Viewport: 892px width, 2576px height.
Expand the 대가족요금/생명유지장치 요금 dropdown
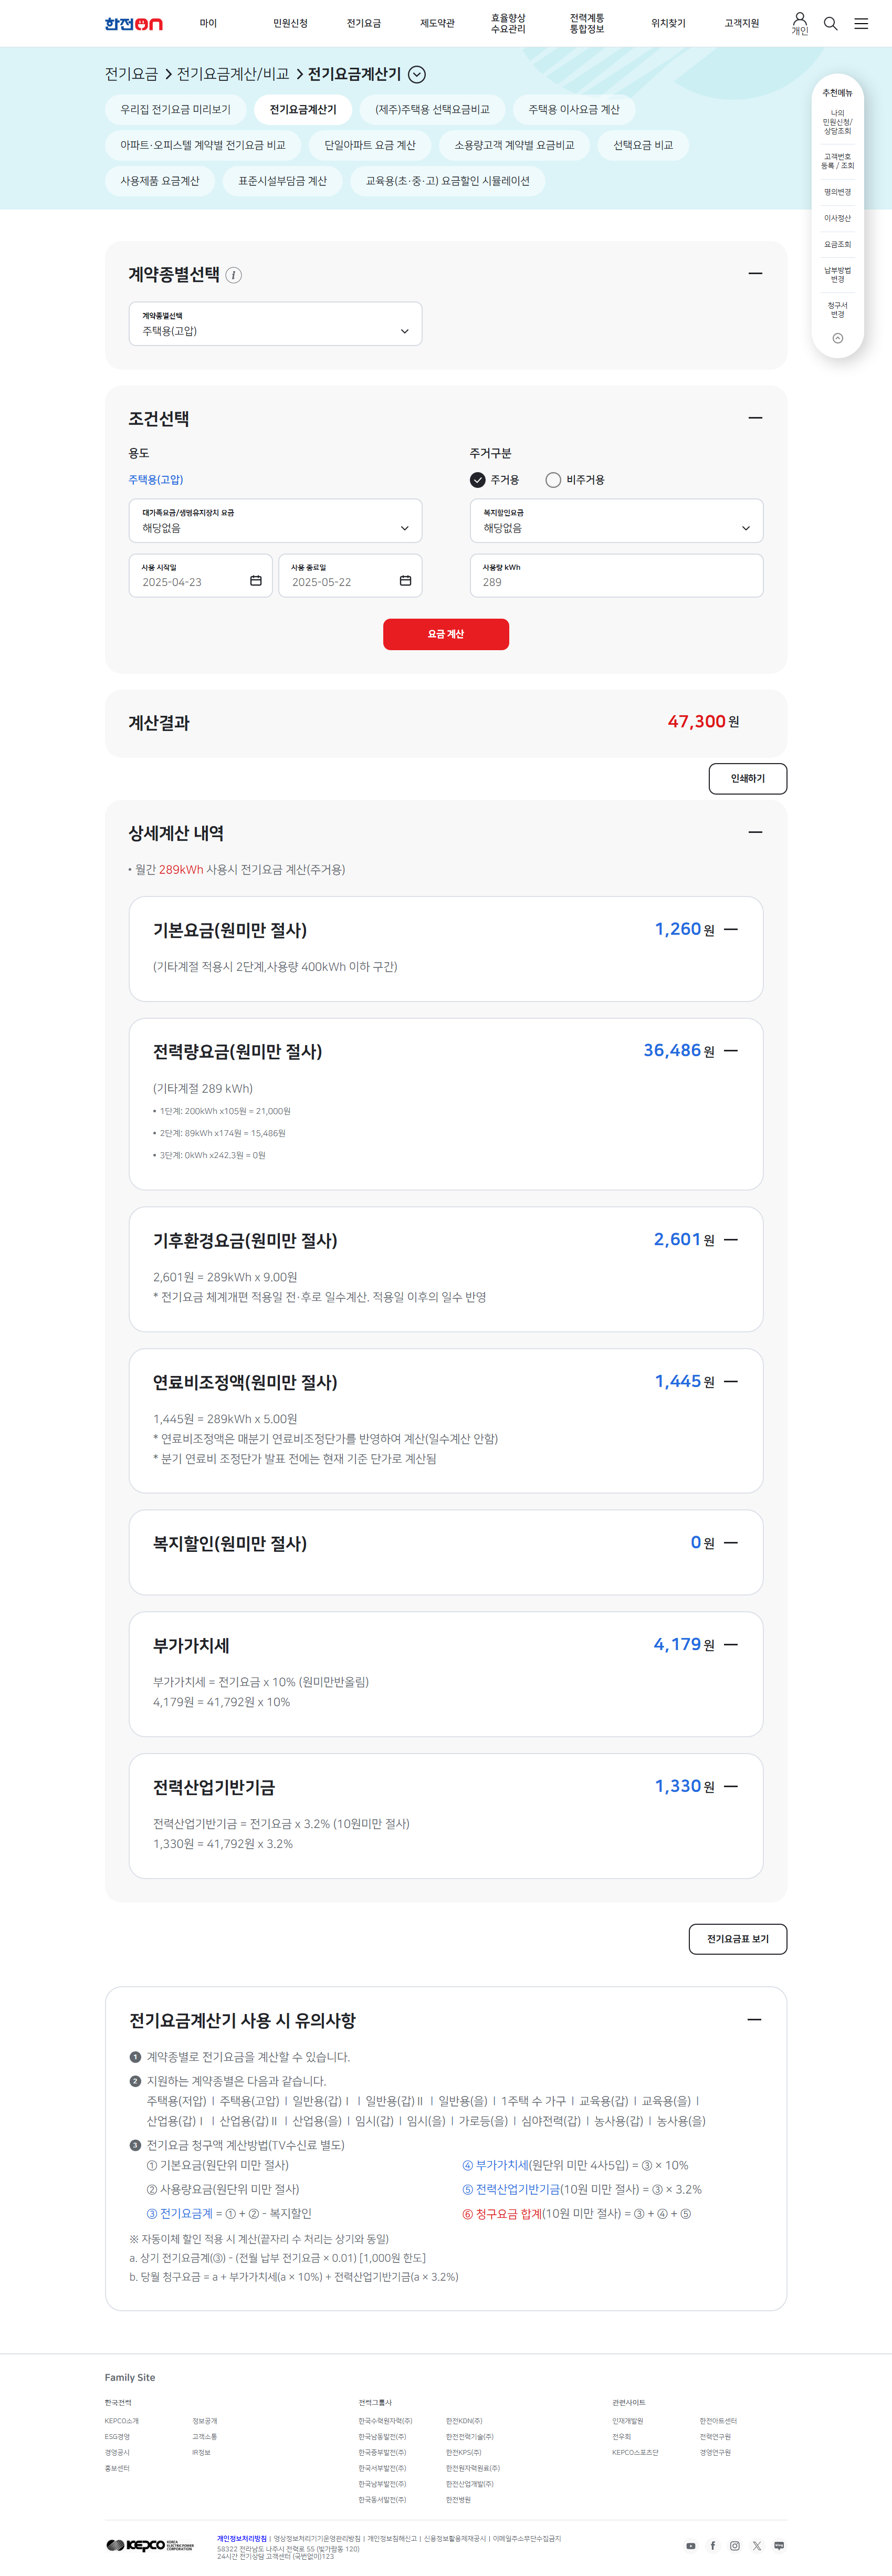click(275, 521)
